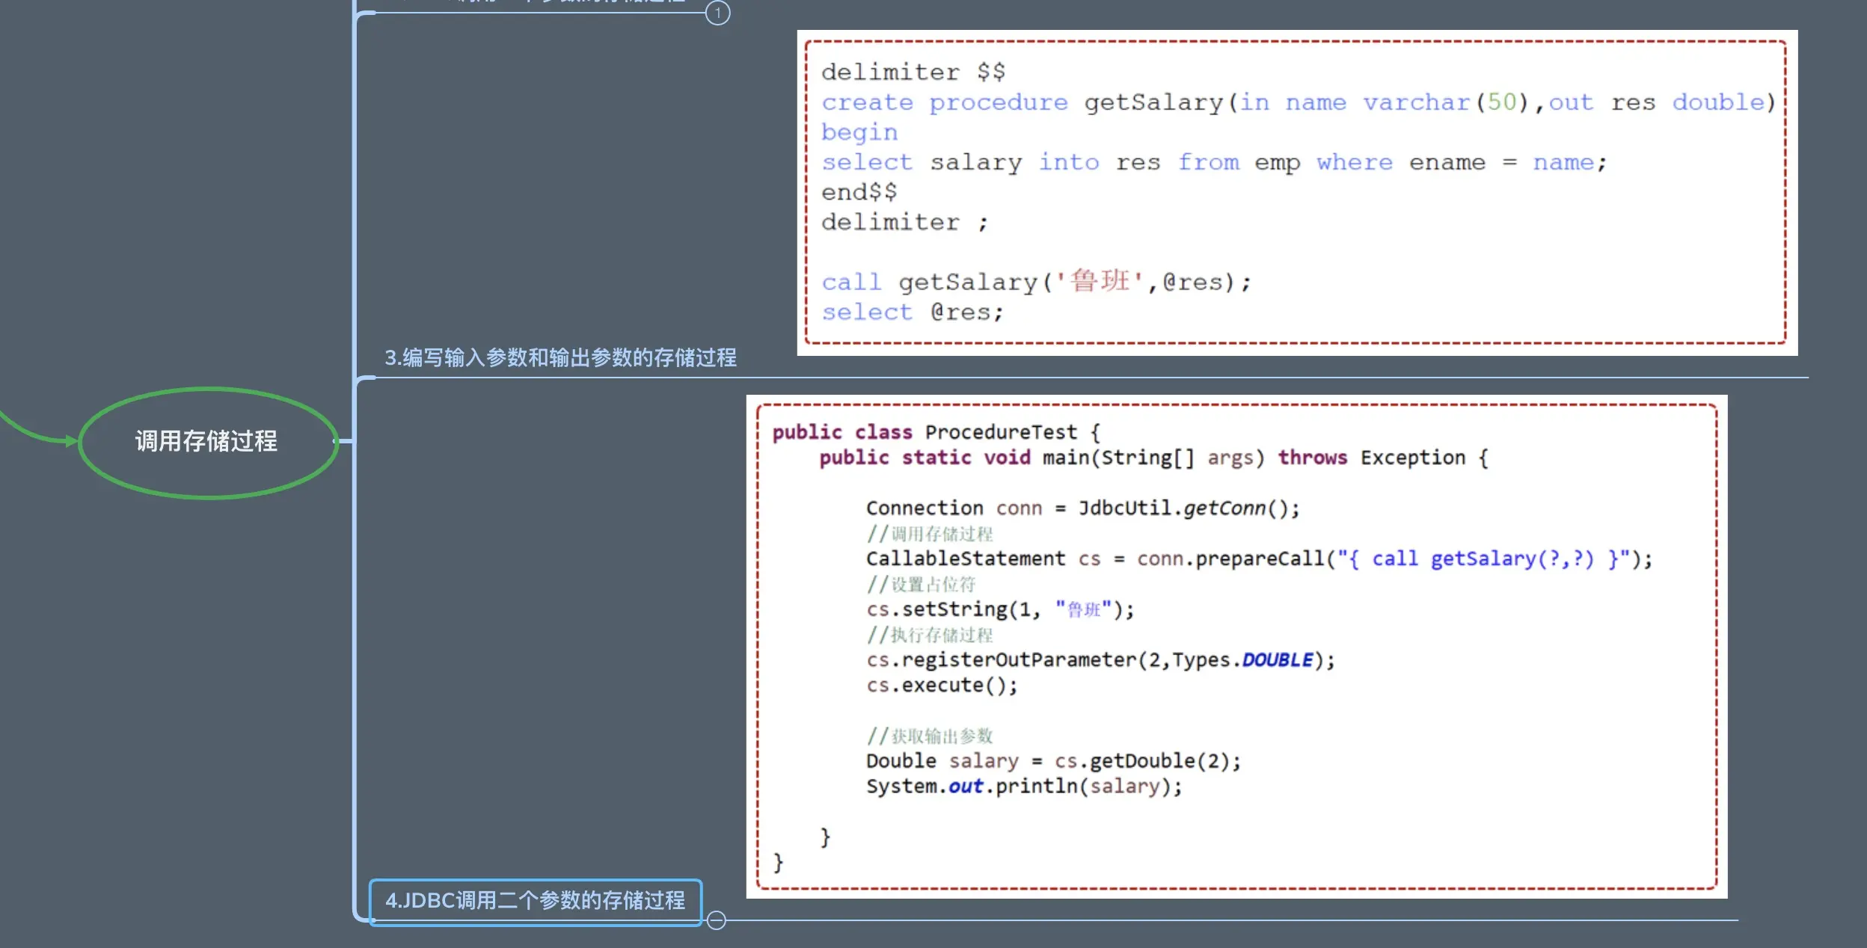Click the System.out.println(salary) line

click(1023, 787)
